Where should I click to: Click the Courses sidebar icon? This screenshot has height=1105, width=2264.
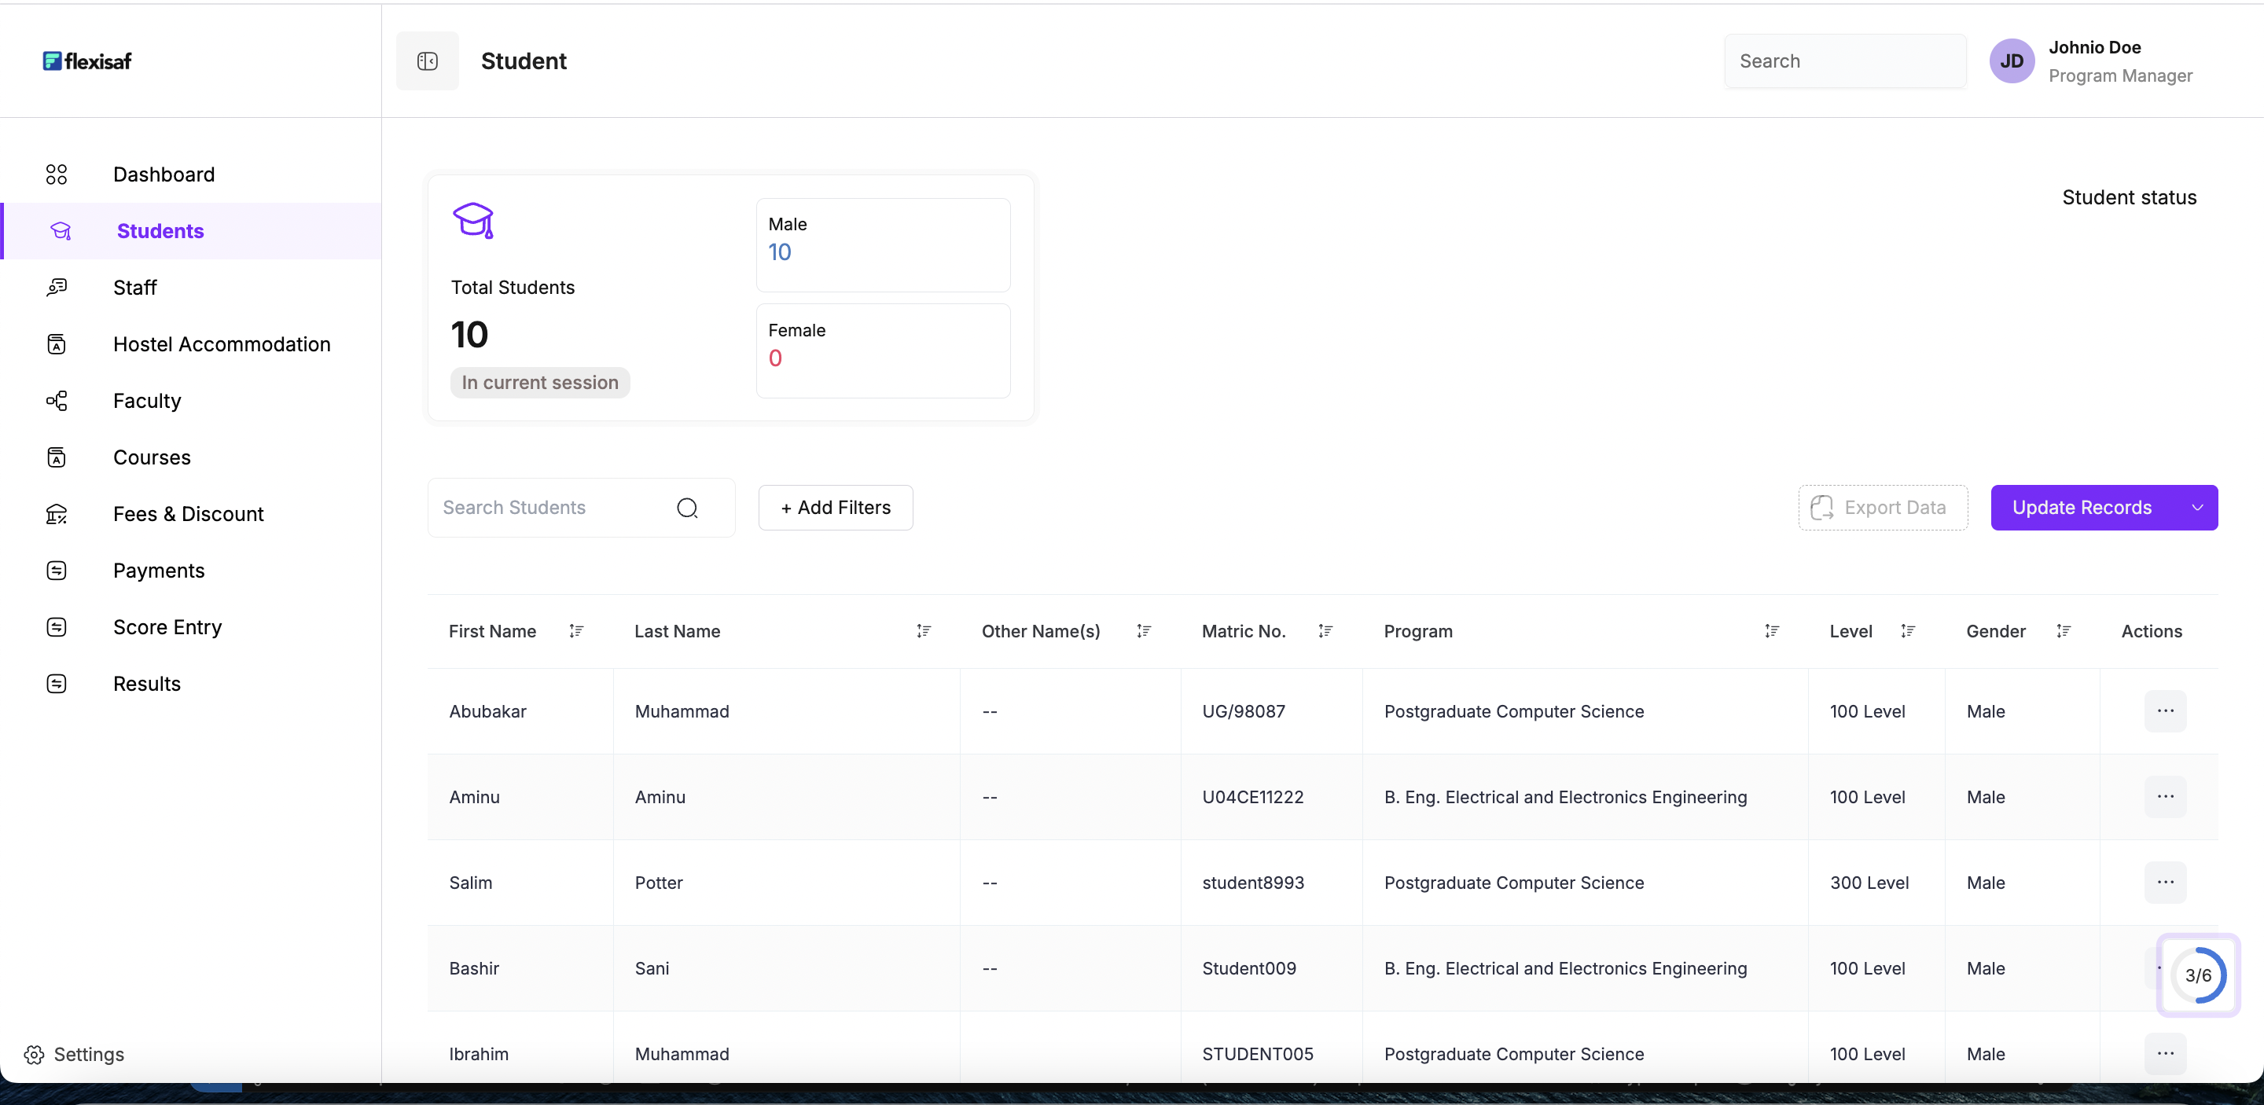pyautogui.click(x=57, y=457)
